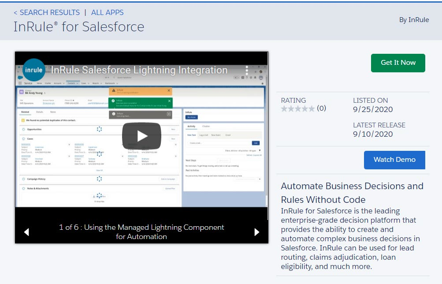The height and width of the screenshot is (284, 442).
Task: Open the All Apps link
Action: [107, 12]
